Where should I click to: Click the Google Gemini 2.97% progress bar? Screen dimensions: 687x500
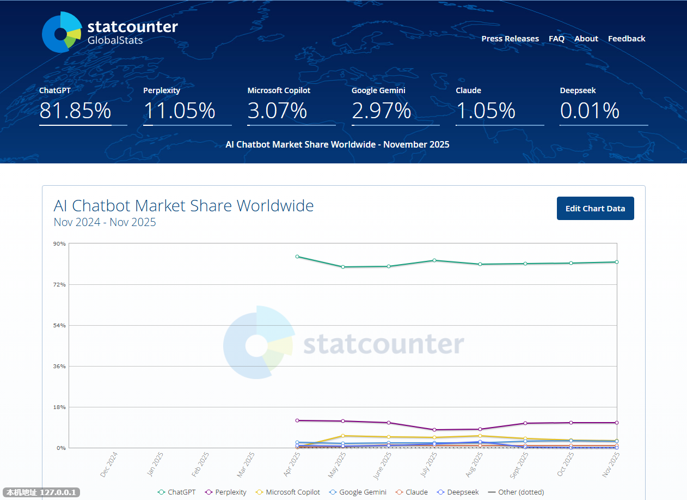coord(395,125)
